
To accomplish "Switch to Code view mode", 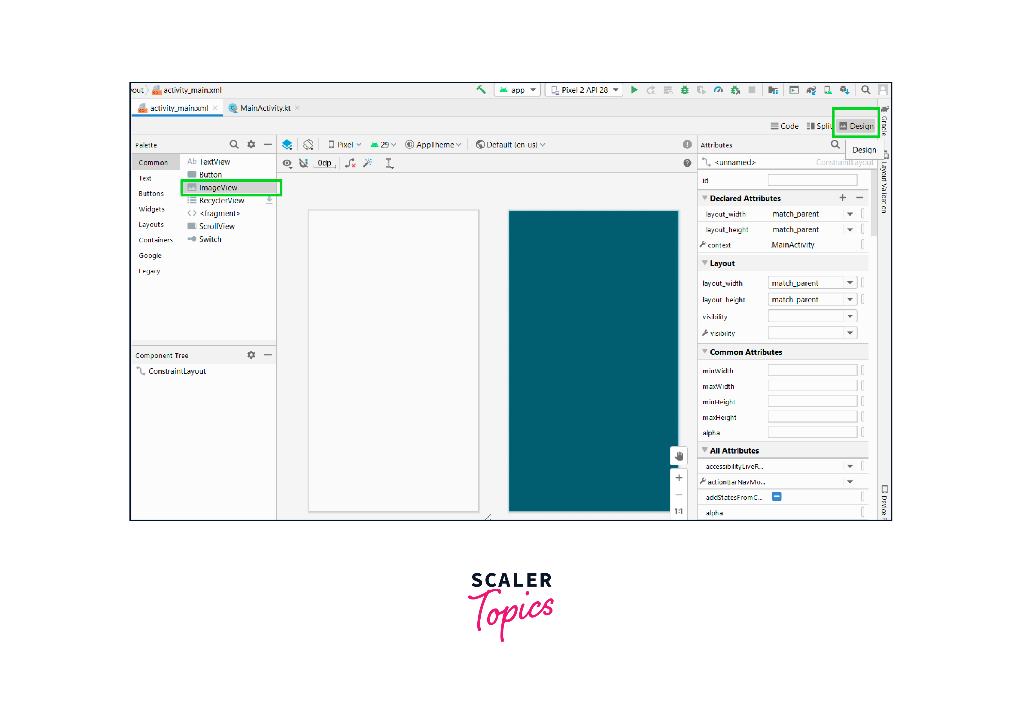I will (x=784, y=126).
